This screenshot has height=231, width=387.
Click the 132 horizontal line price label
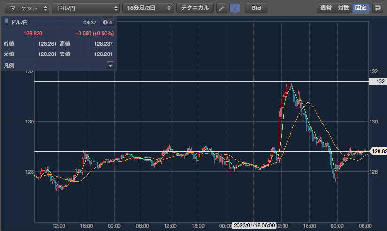coord(378,81)
